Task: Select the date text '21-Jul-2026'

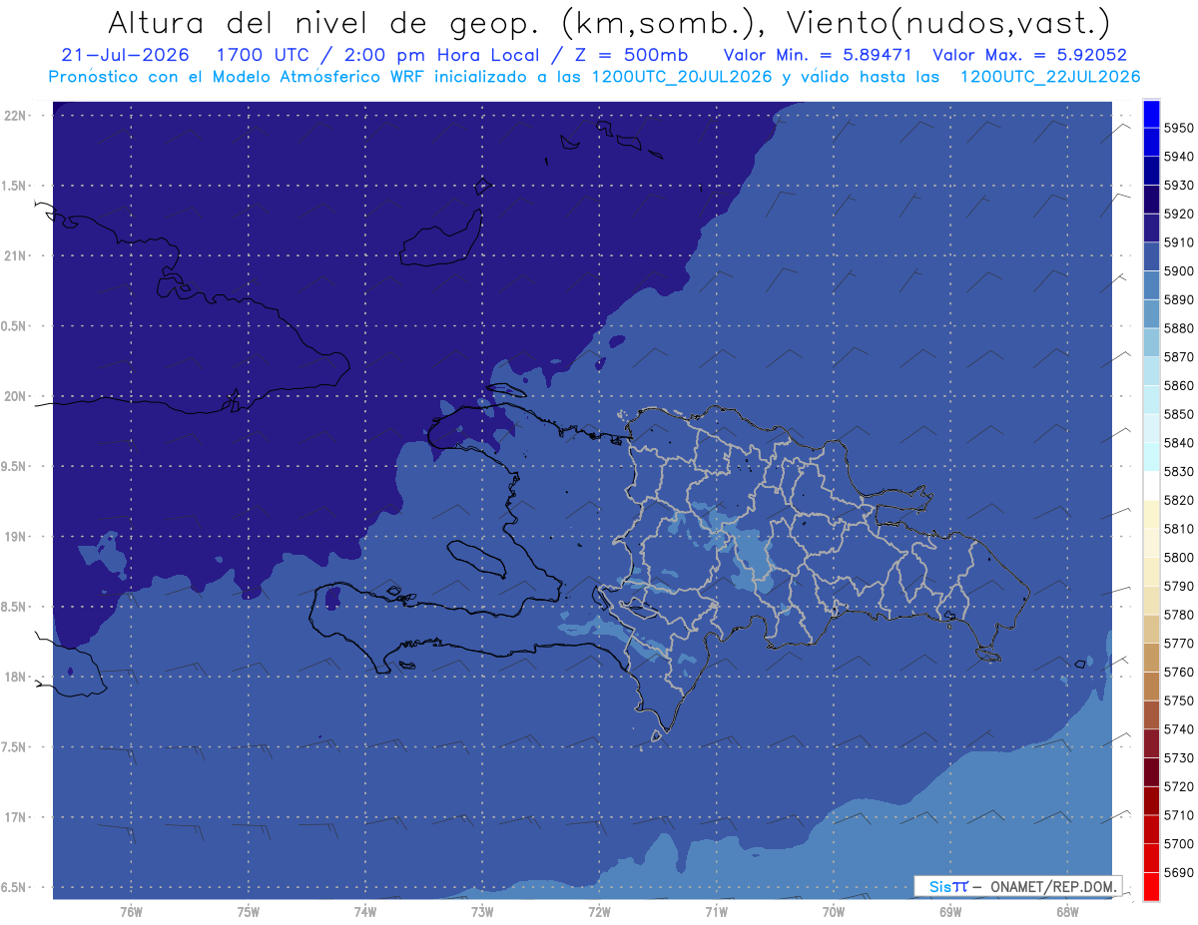Action: (125, 56)
